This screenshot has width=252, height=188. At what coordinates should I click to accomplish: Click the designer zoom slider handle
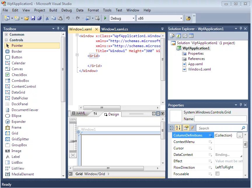[73, 141]
